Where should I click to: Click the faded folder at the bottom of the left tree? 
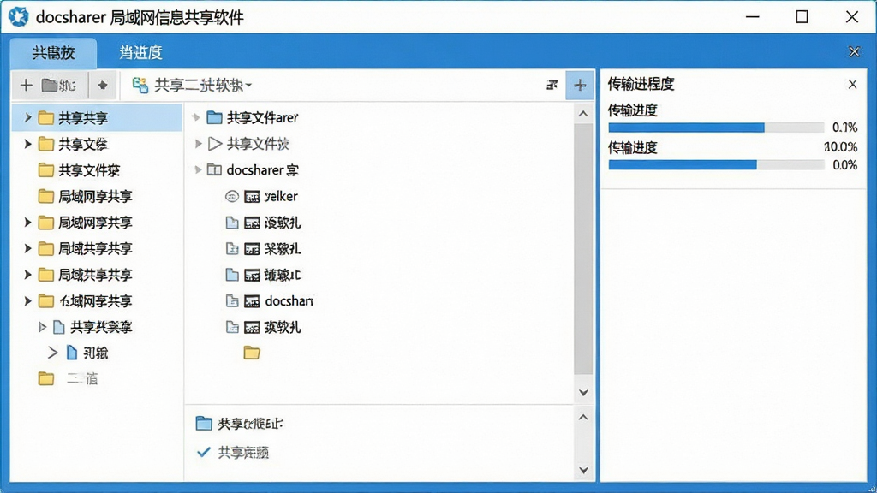click(x=46, y=379)
